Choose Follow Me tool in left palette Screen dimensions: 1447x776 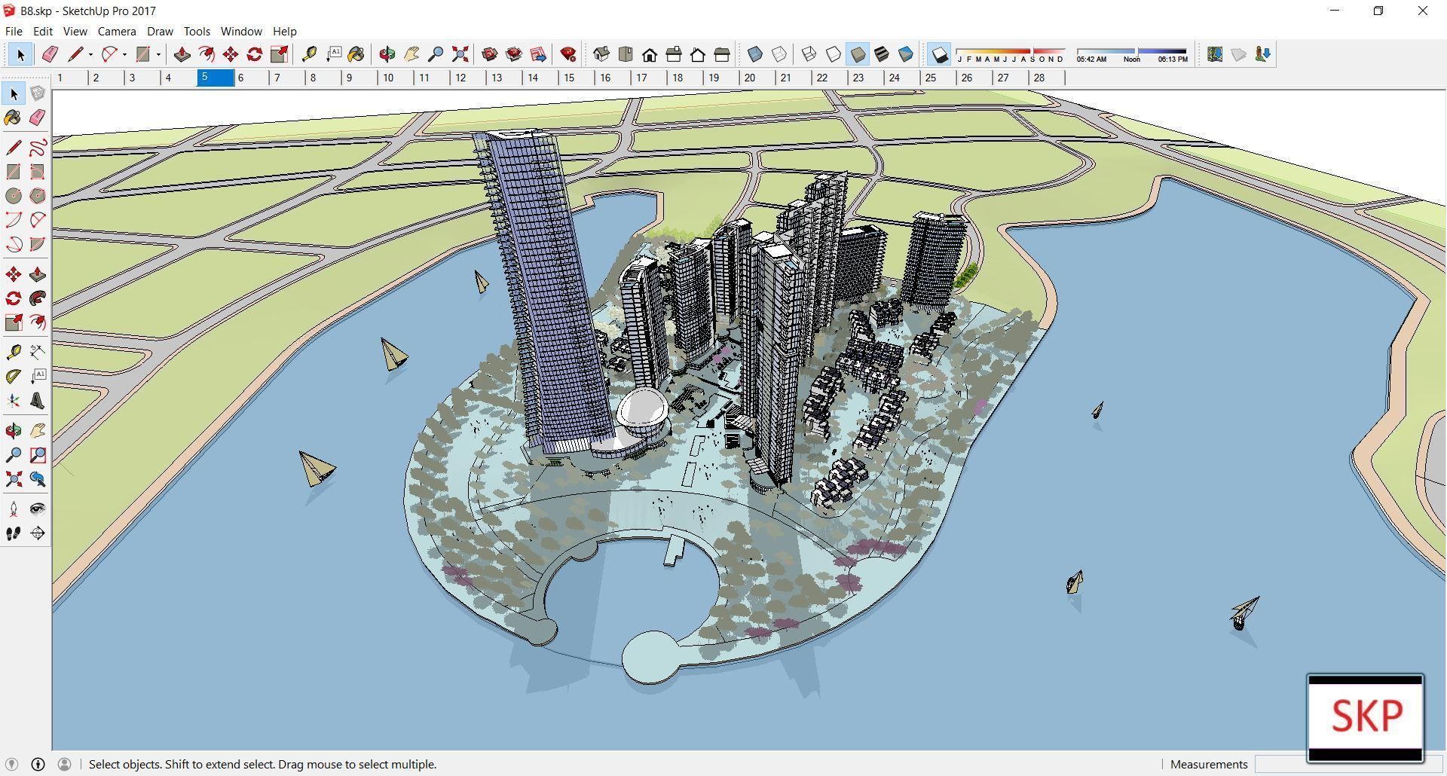click(x=38, y=299)
